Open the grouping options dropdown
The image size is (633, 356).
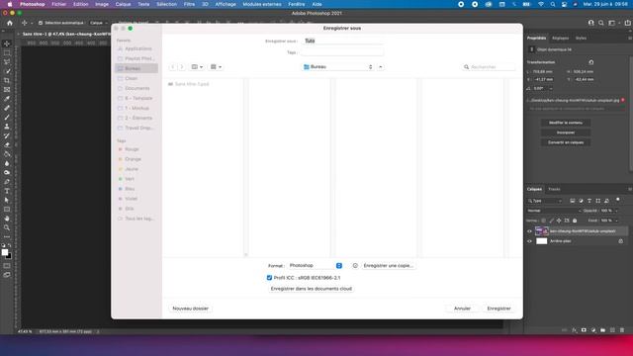(216, 67)
